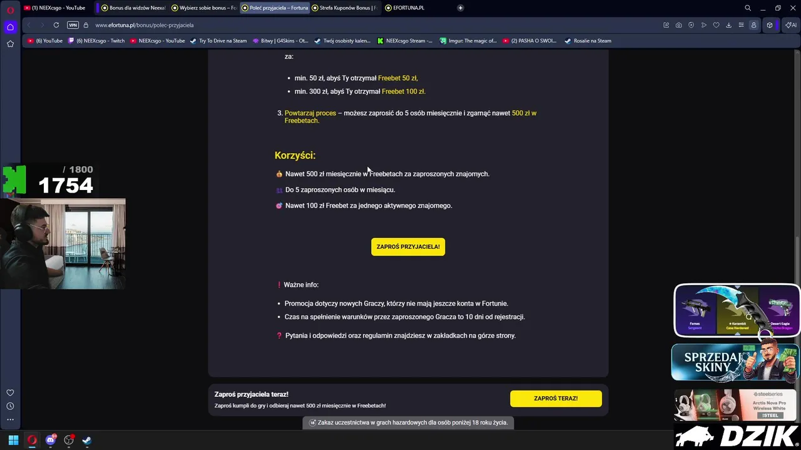Open sidebar three-dots more options
This screenshot has height=450, width=801.
click(10, 419)
